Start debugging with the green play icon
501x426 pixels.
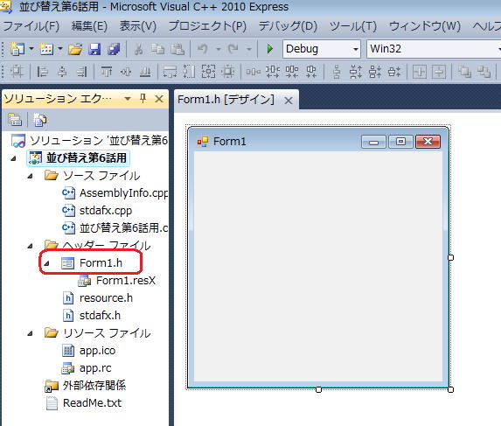[x=269, y=49]
